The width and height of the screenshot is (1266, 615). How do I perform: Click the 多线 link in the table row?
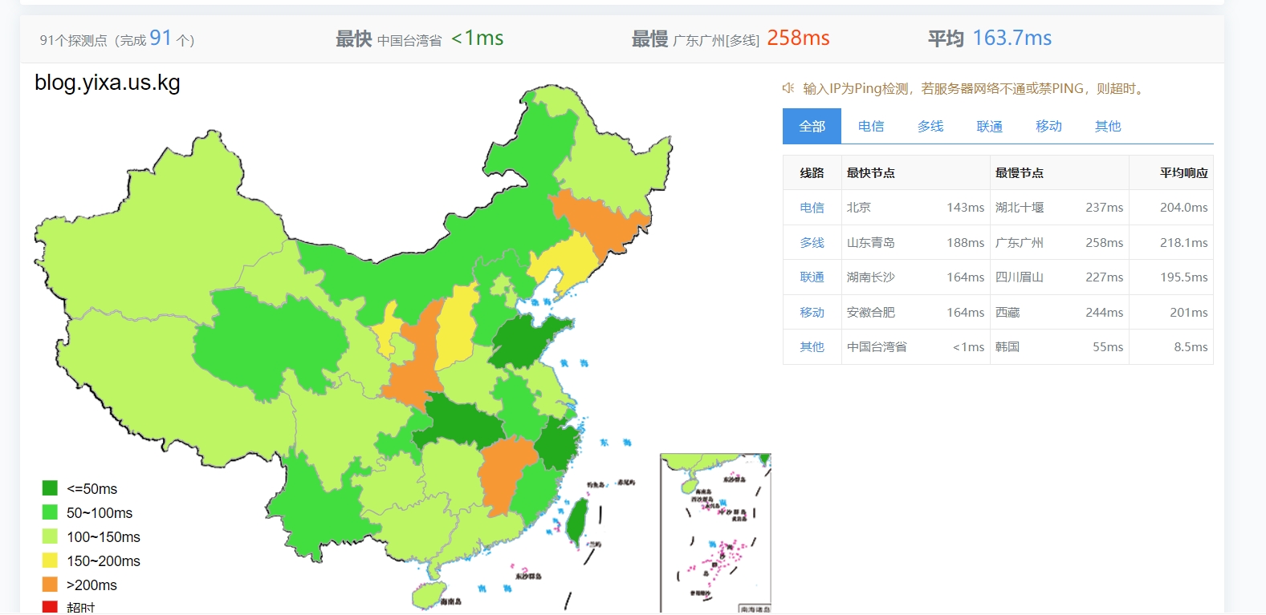coord(812,242)
